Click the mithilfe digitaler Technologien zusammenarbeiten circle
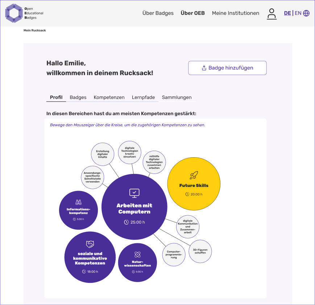The width and height of the screenshot is (315, 305). [154, 162]
